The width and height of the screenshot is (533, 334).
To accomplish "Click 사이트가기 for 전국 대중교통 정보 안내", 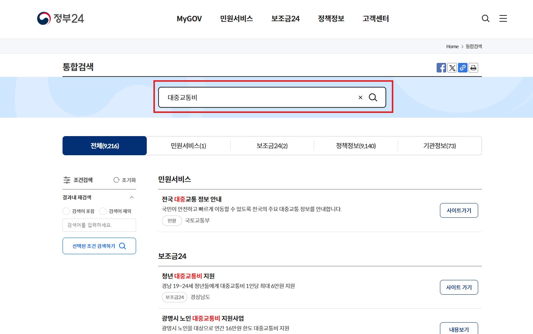I will click(x=459, y=210).
